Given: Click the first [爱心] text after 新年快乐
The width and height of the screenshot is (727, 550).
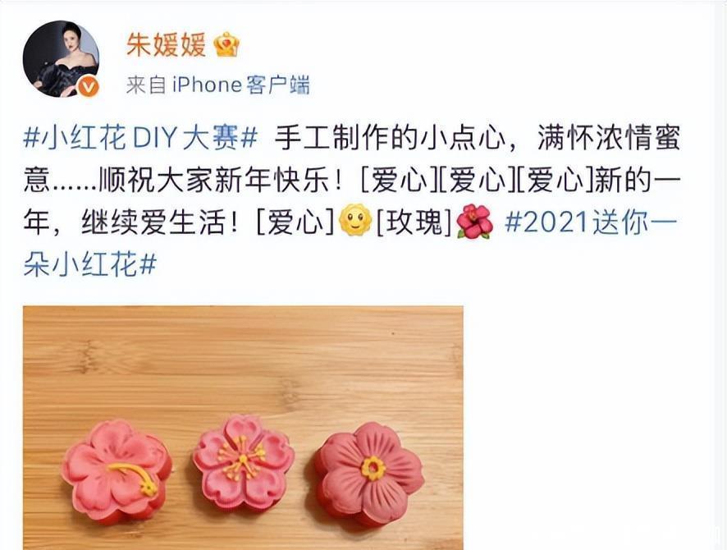Looking at the screenshot, I should (398, 179).
